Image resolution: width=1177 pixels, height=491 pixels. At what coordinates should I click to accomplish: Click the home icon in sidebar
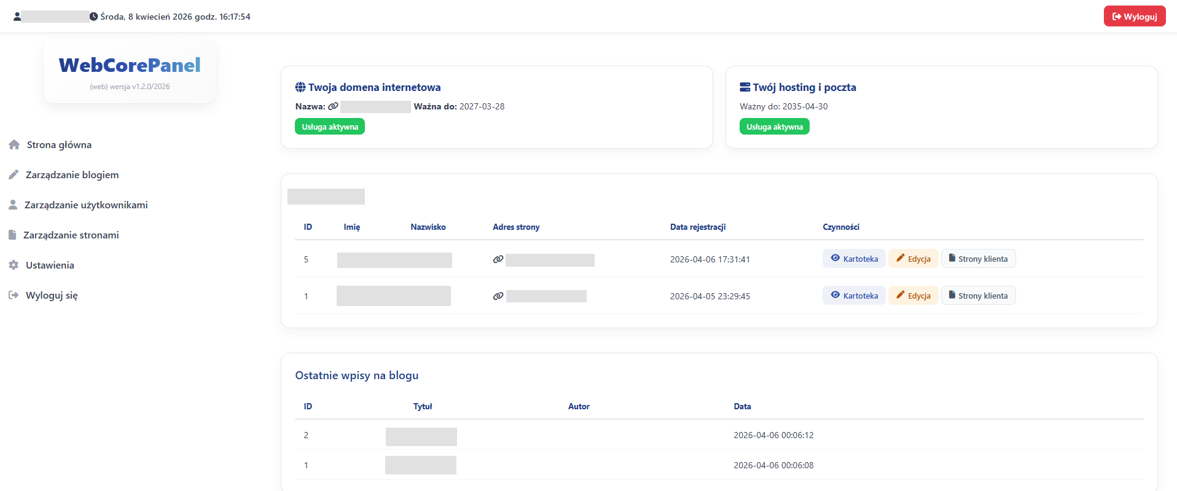point(14,145)
